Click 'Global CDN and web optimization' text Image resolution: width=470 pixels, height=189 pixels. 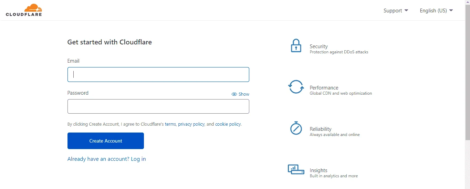point(341,93)
